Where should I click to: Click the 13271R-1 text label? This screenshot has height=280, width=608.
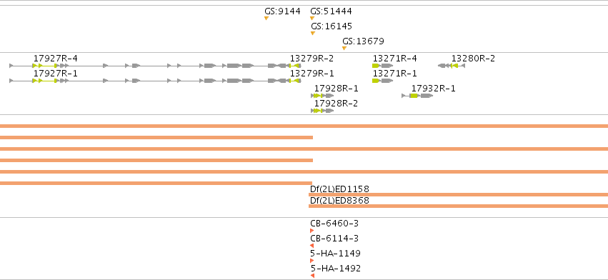395,74
